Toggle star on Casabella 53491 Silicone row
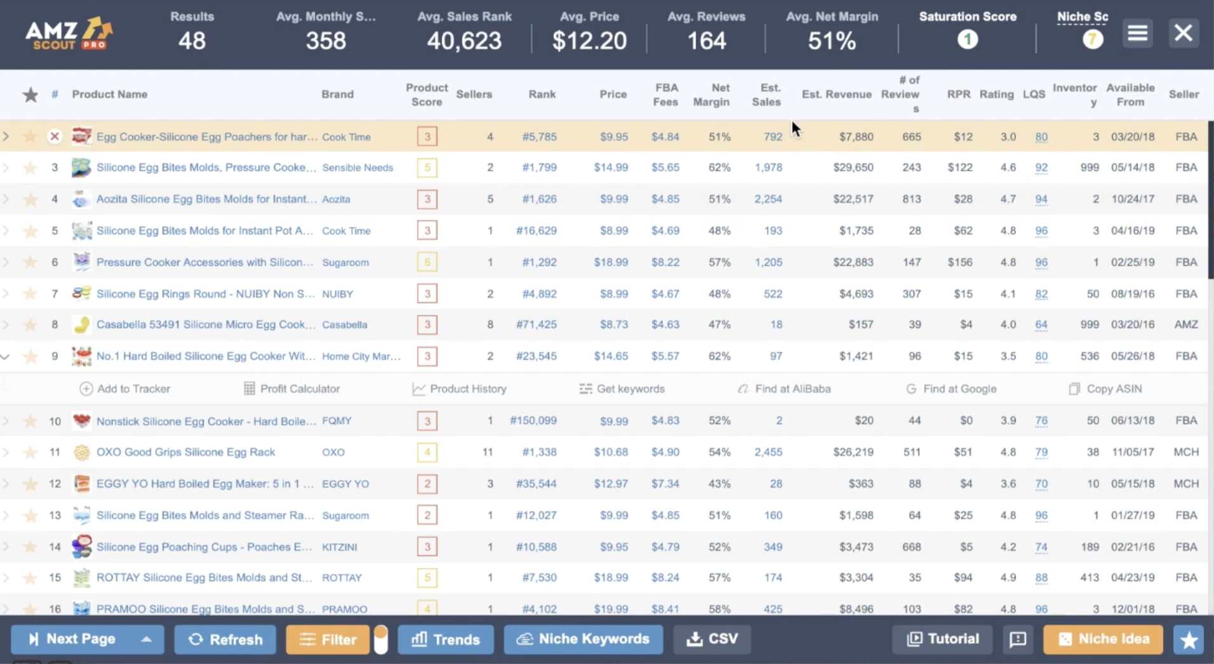Viewport: 1214px width, 664px height. coord(30,325)
